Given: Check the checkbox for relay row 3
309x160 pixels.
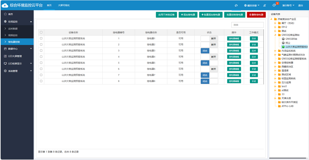Looking at the screenshot, I should pyautogui.click(x=41, y=51).
